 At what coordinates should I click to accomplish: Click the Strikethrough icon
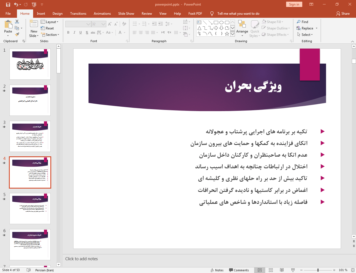87,32
